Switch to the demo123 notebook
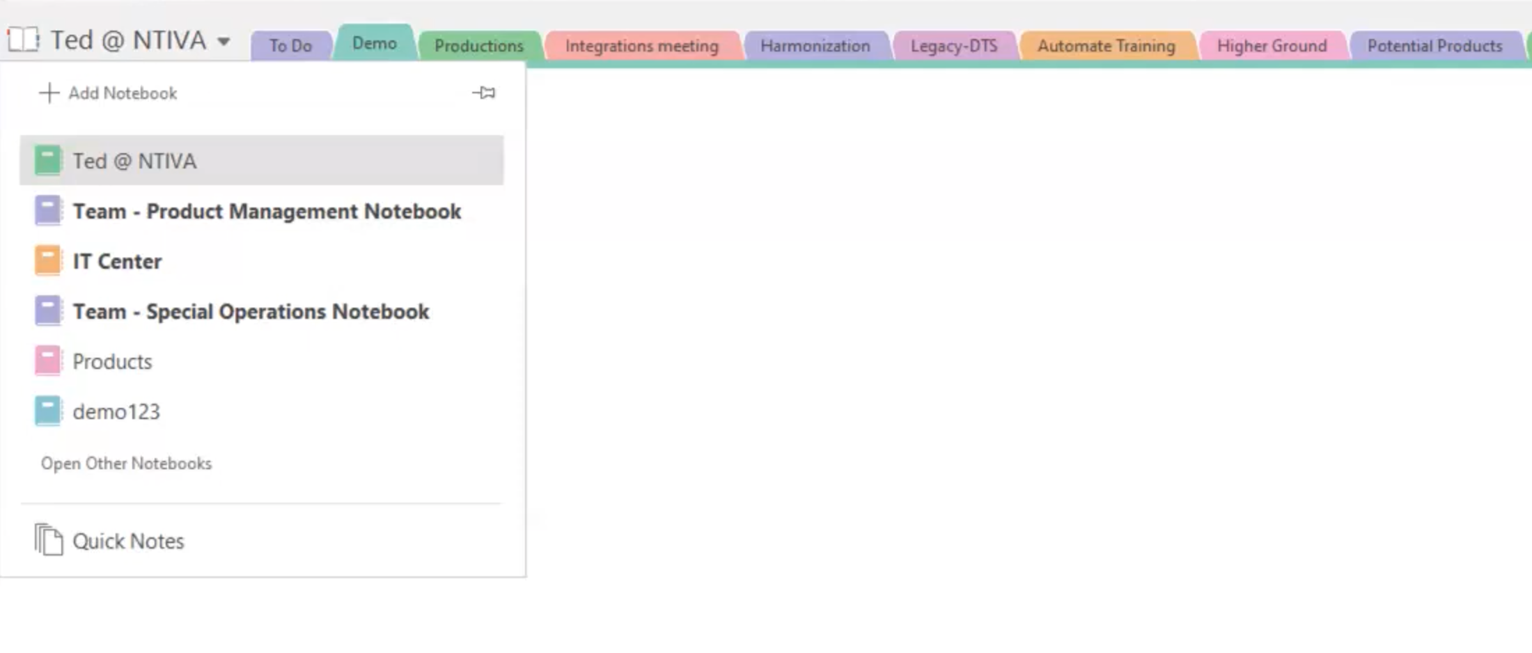Screen dimensions: 1532x653 [x=117, y=411]
